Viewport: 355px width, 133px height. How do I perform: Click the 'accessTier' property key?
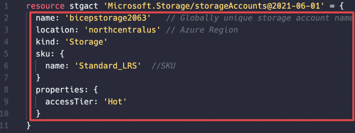(69, 102)
